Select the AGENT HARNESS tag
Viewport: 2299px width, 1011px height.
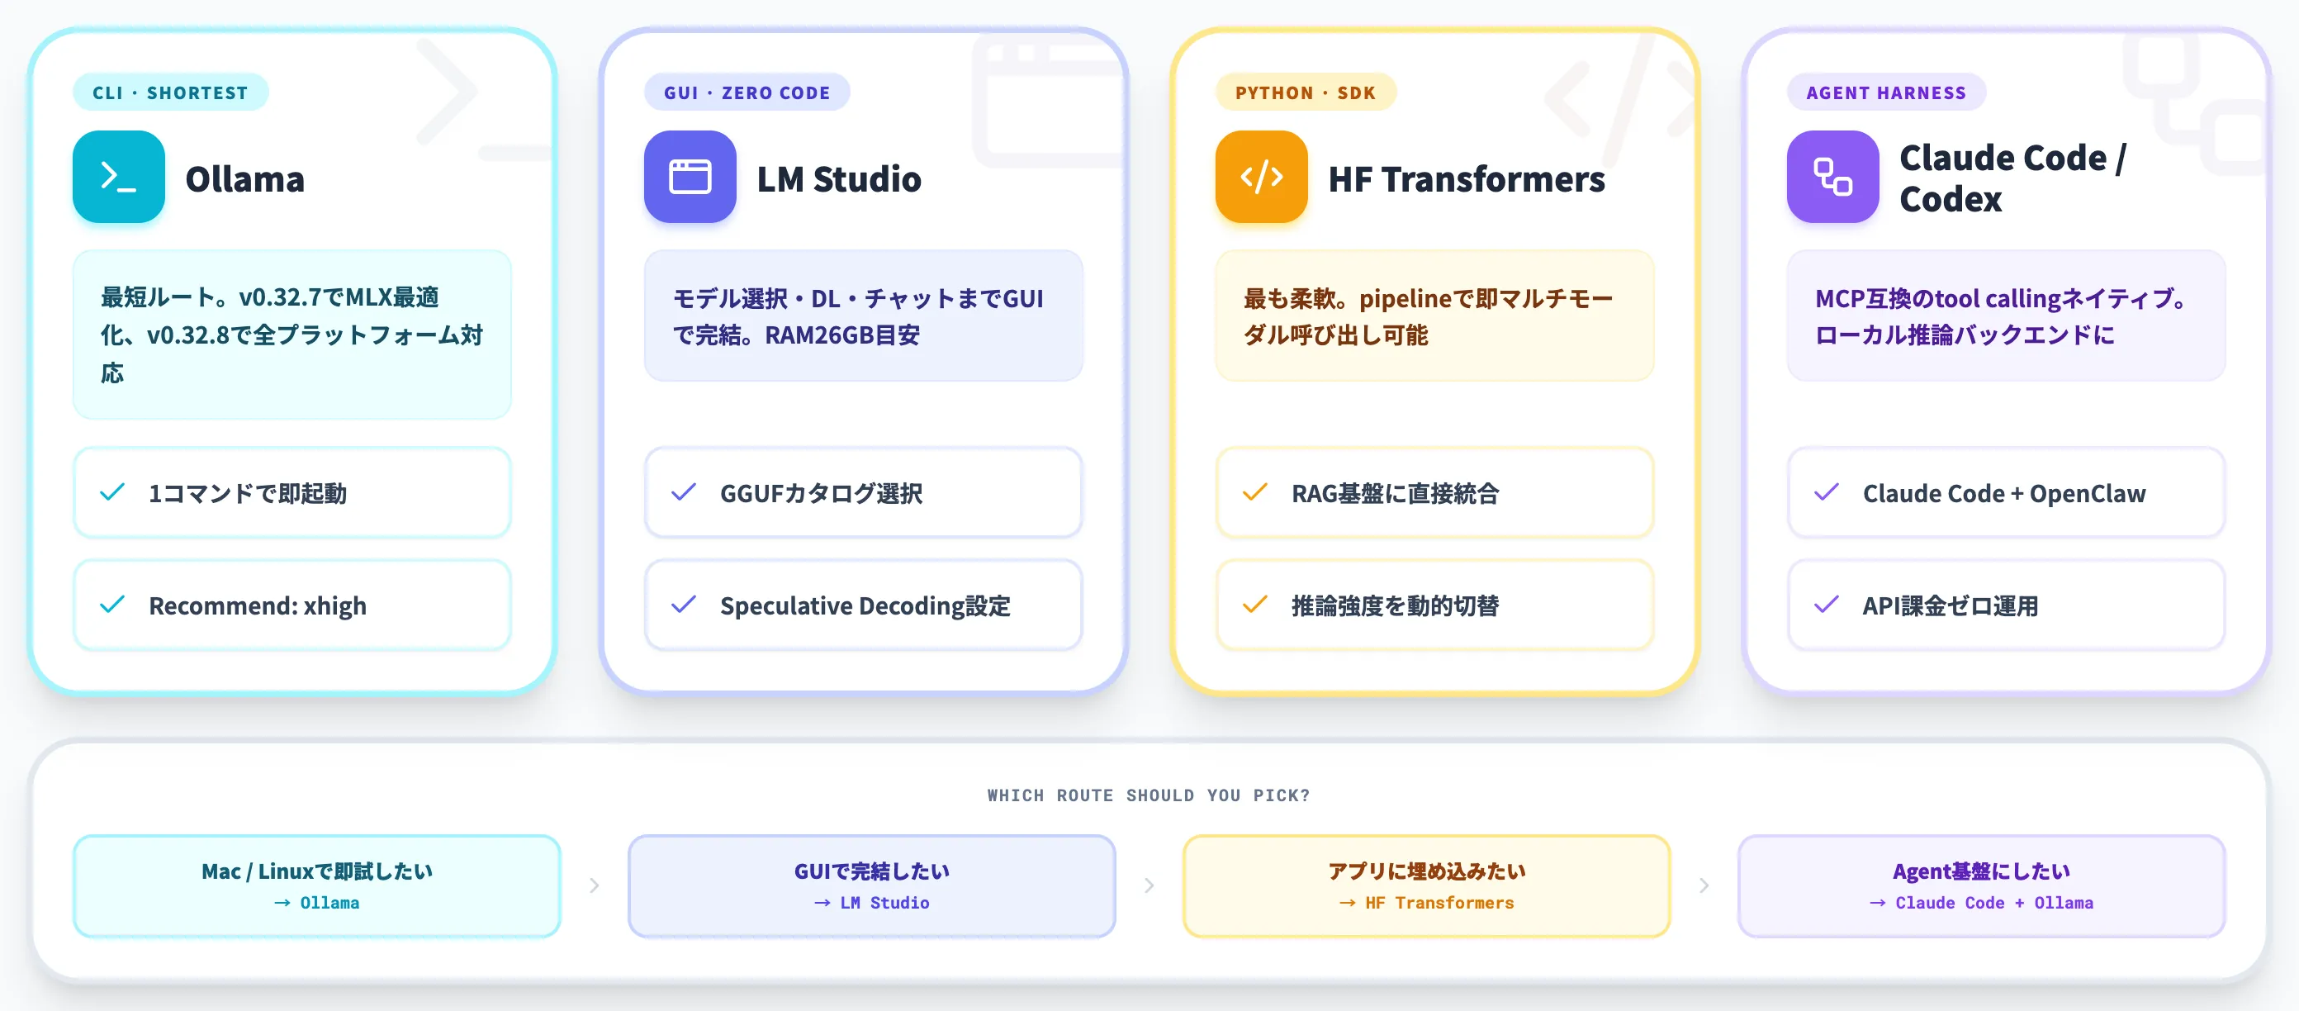pos(1886,93)
